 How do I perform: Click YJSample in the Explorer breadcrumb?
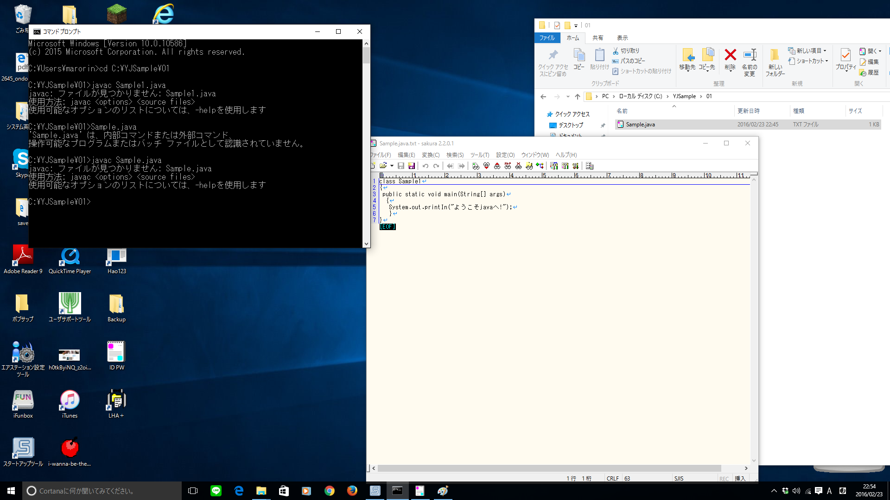click(684, 96)
